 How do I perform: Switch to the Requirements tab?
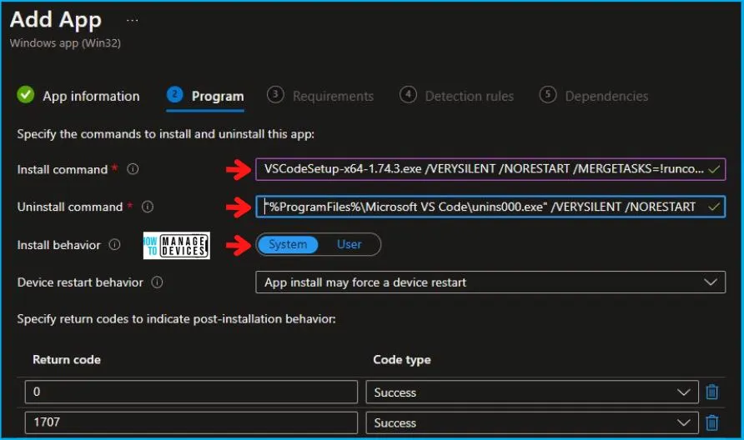coord(320,96)
